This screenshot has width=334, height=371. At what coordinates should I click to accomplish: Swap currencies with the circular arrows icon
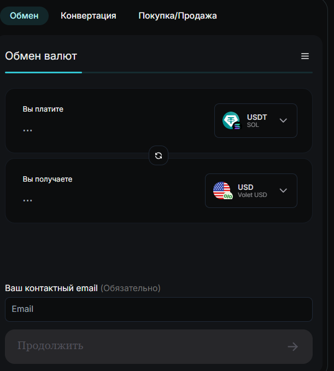click(x=159, y=155)
